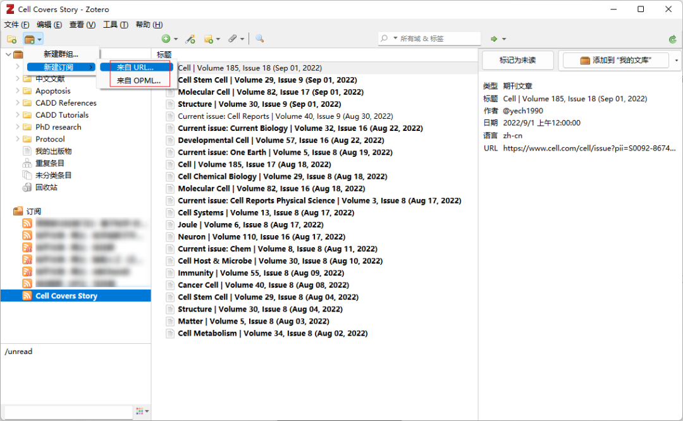
Task: Expand the CADD Tutorials collection arrow
Action: 18,115
